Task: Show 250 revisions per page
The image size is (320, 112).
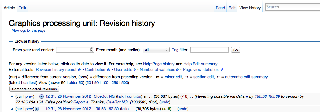Action: point(115,83)
